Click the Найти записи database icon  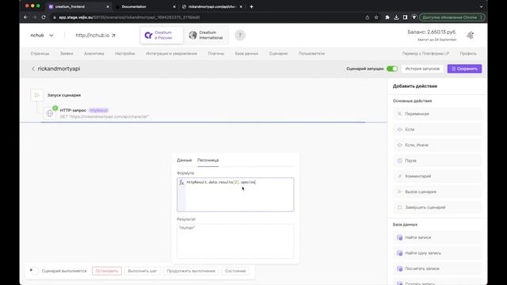[399, 237]
